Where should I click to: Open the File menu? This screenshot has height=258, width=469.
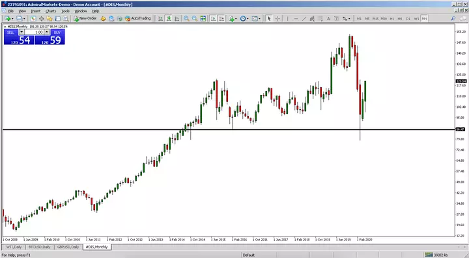point(11,11)
